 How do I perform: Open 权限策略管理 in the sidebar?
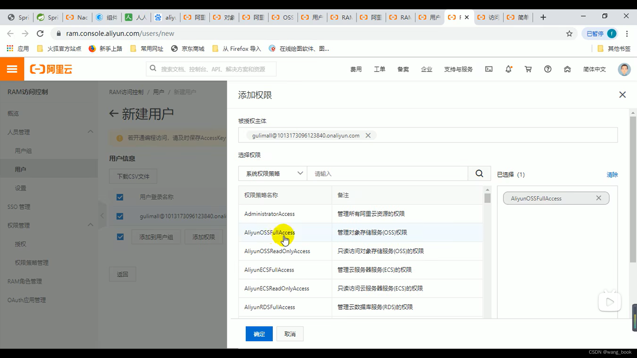(32, 263)
